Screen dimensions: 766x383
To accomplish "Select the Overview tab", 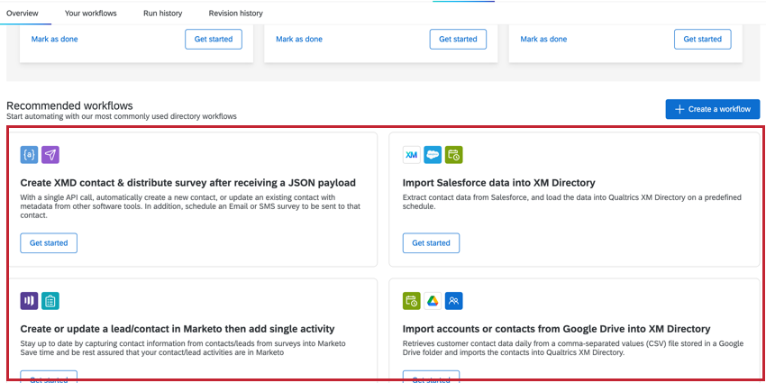I will [23, 14].
